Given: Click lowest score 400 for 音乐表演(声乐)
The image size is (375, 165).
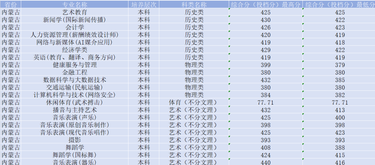Looking at the screenshot, I should pyautogui.click(x=339, y=117).
